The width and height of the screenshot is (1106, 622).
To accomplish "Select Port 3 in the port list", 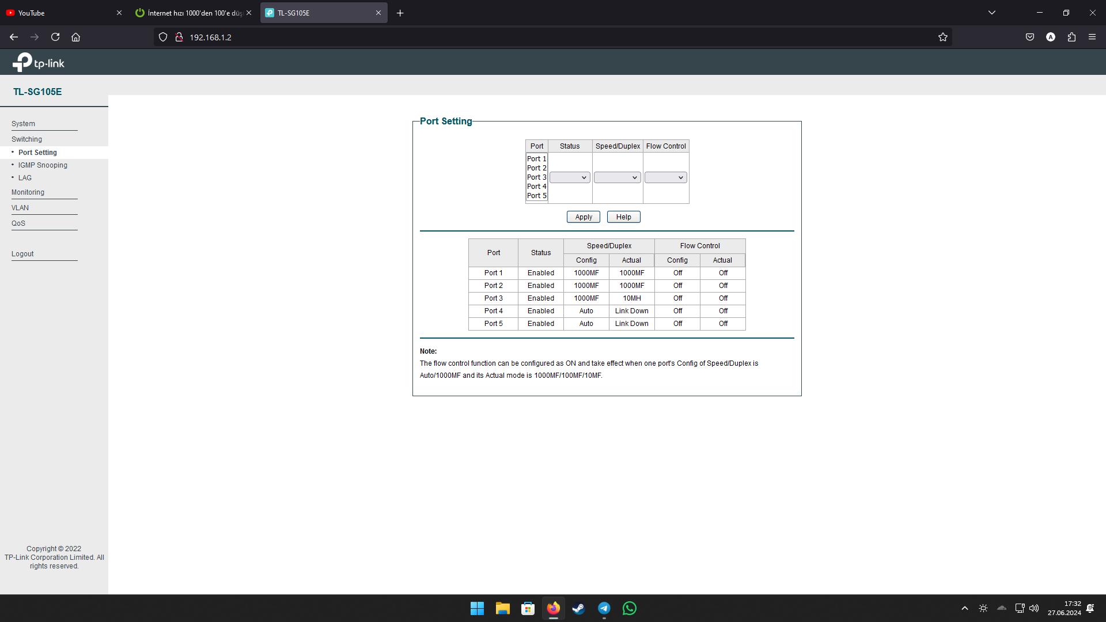I will click(x=536, y=177).
